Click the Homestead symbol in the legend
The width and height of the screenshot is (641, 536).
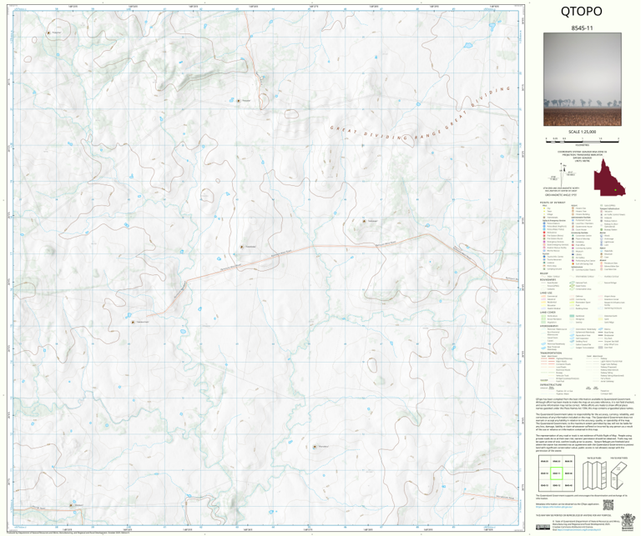[x=544, y=218]
